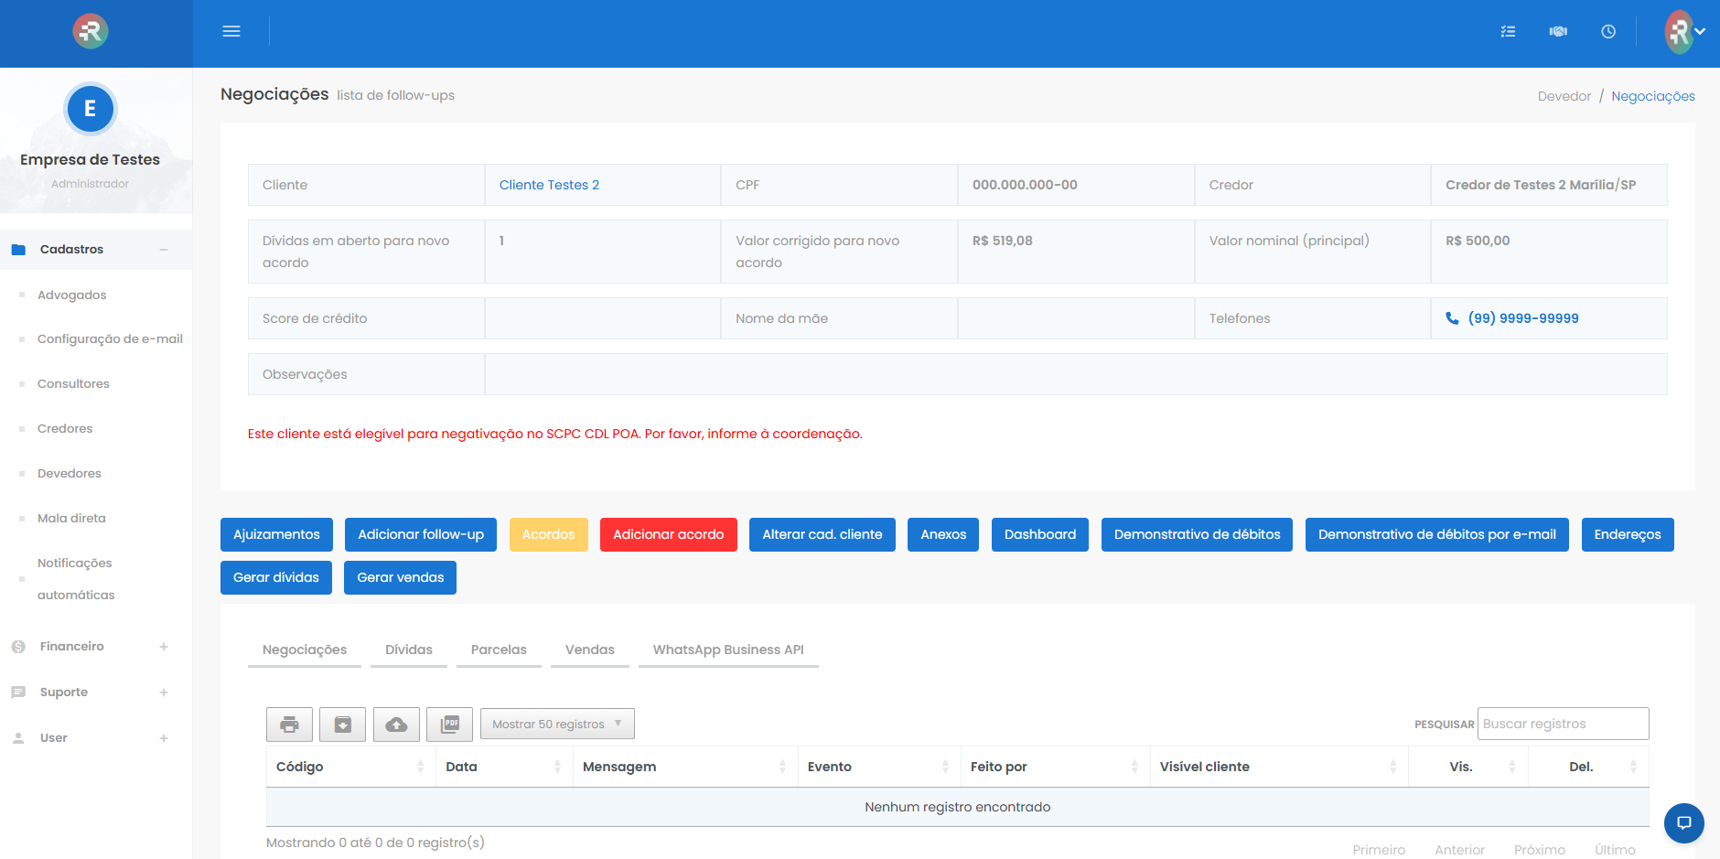Sort table by the Data column

503,767
